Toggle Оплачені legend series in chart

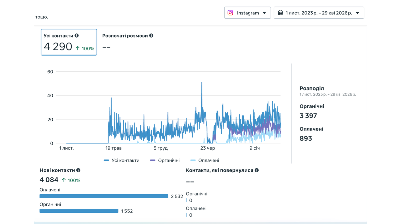pyautogui.click(x=205, y=160)
